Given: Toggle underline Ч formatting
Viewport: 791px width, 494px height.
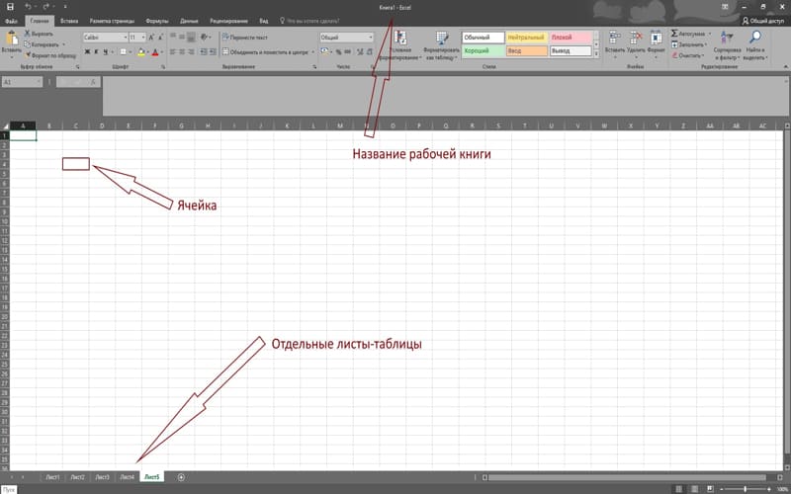Looking at the screenshot, I should [x=106, y=52].
